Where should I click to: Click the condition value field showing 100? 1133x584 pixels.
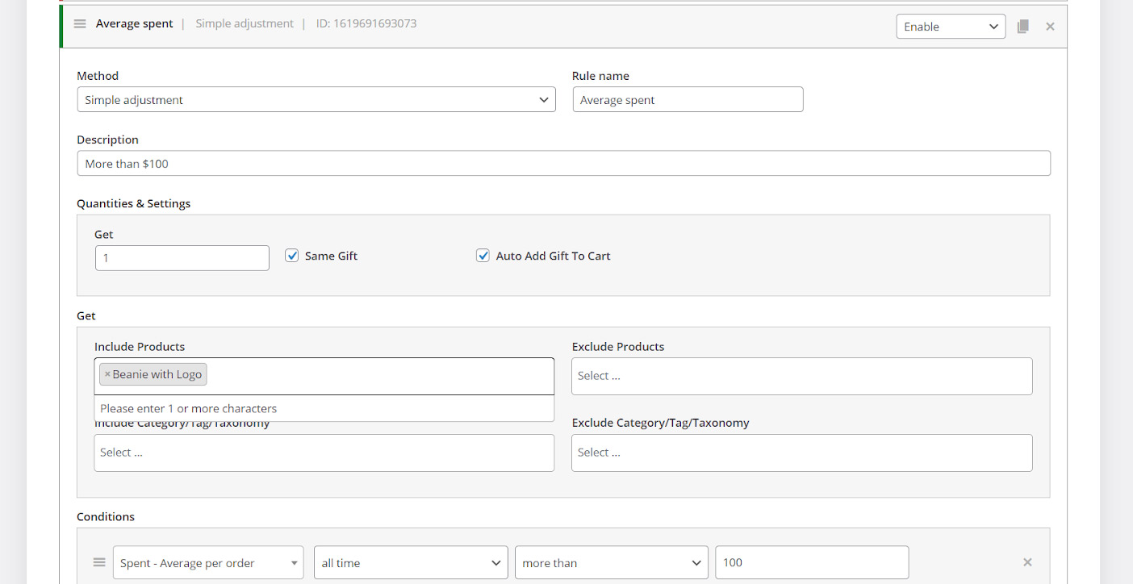[811, 563]
